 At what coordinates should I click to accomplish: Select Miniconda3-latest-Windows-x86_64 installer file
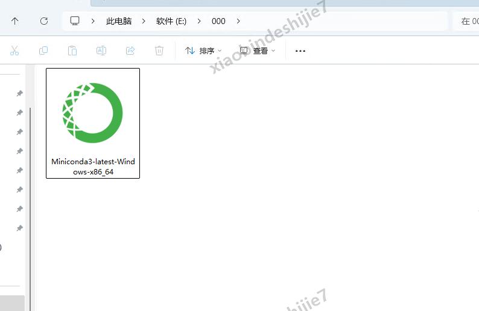coord(93,123)
